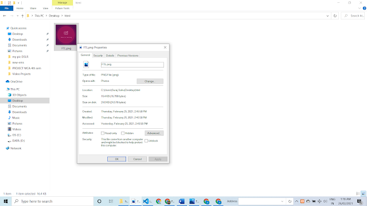Open the View ribbon tab
Viewport: 367px width, 206px height.
point(45,8)
